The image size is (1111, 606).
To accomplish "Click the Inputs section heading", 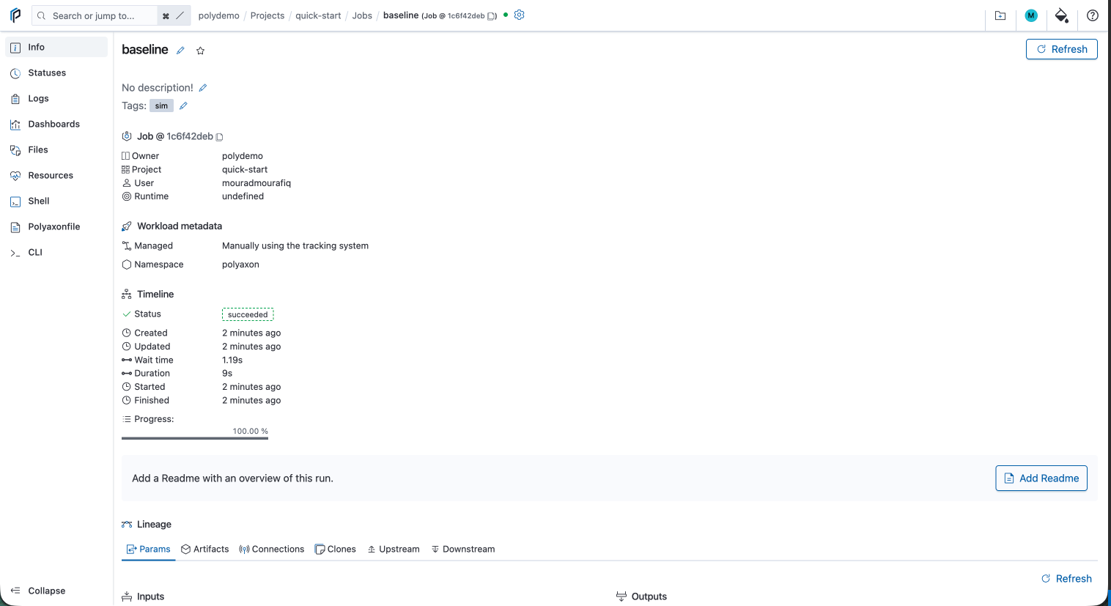I will 150,596.
